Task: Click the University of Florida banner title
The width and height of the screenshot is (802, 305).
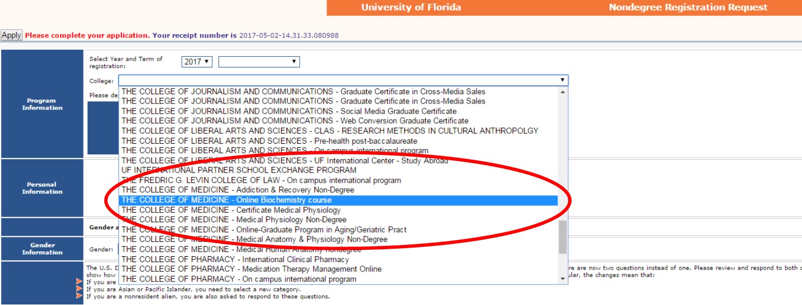Action: (411, 8)
